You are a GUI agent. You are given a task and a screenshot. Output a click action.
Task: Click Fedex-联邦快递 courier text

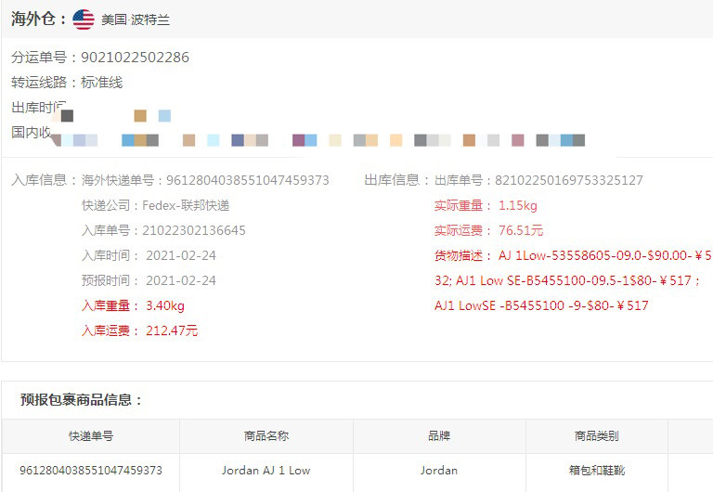pos(186,205)
